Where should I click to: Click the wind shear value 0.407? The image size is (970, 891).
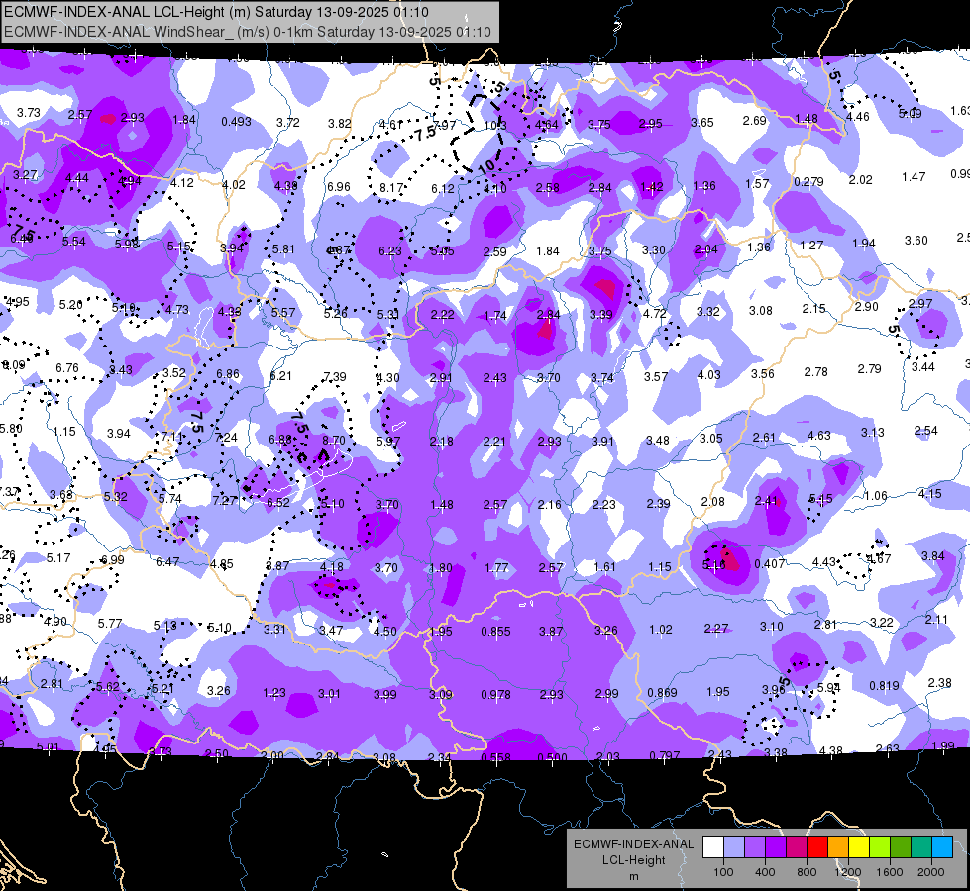click(x=770, y=564)
